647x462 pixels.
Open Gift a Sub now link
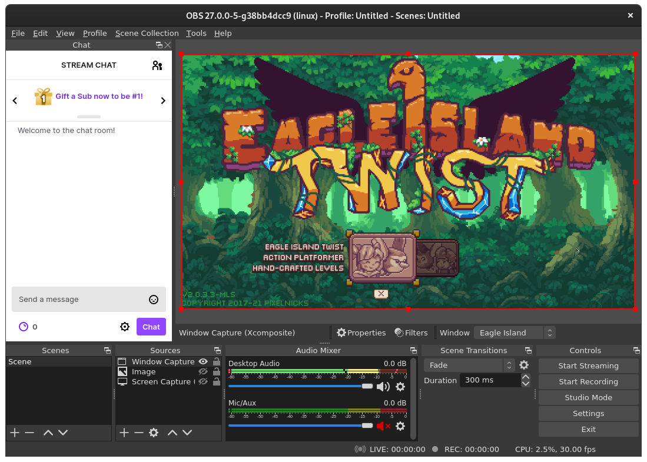point(99,96)
